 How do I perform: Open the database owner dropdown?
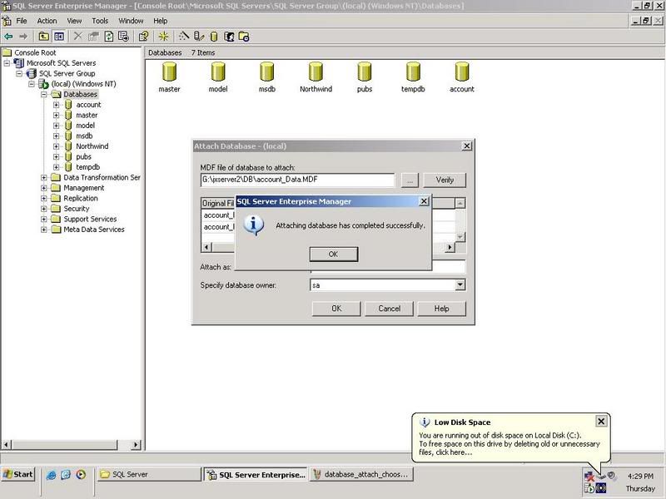[460, 285]
